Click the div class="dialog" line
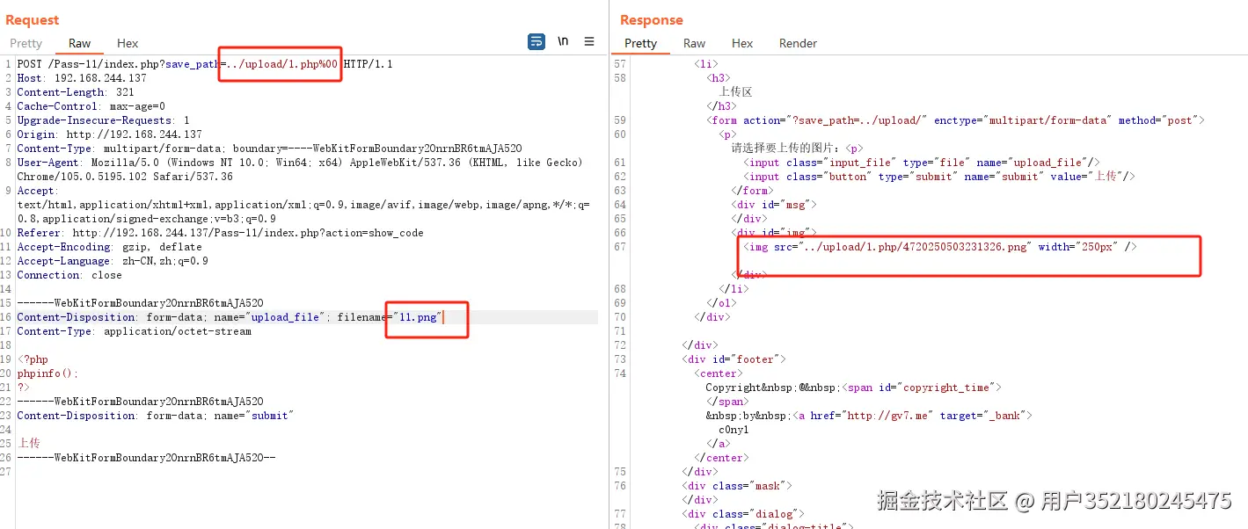1248x529 pixels. point(743,514)
